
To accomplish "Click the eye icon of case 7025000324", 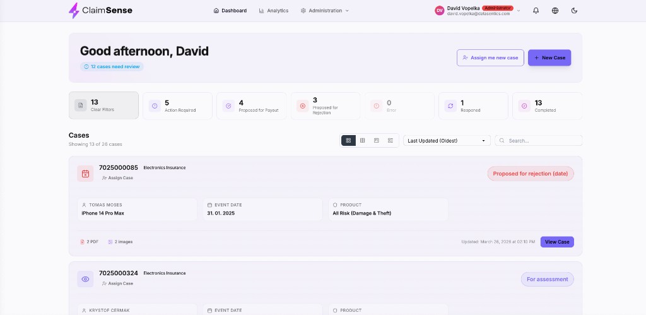I will point(85,279).
